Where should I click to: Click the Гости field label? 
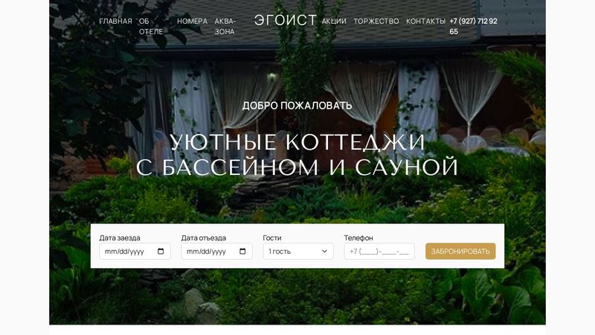tap(272, 237)
